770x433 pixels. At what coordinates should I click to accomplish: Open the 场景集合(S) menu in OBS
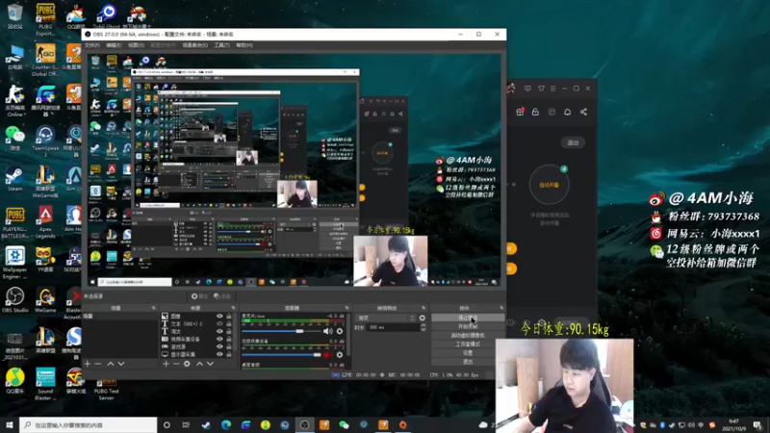[x=195, y=45]
